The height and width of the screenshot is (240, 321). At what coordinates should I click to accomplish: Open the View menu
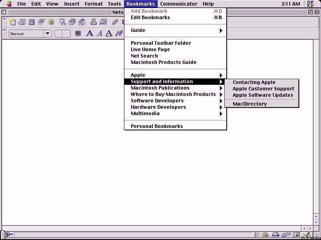[52, 4]
